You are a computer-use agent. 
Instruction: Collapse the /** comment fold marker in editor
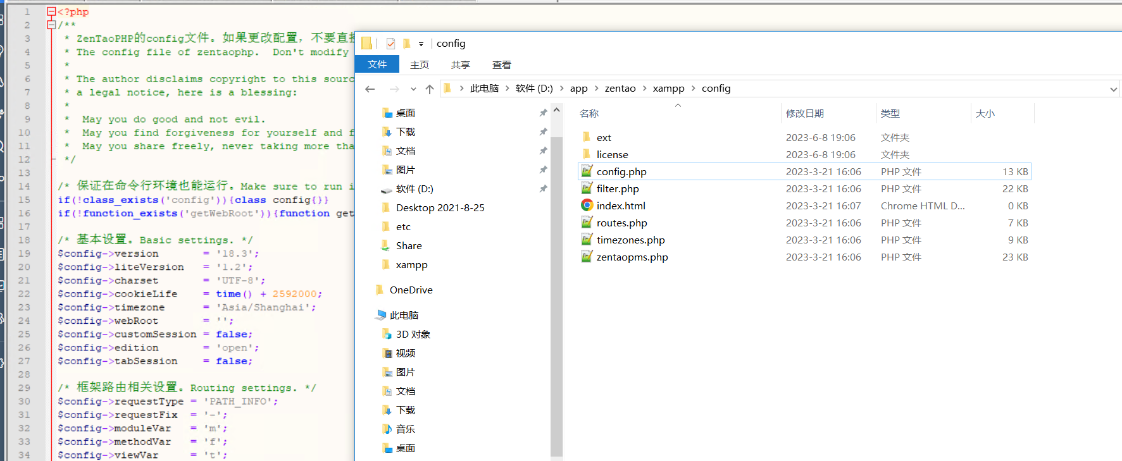tap(51, 25)
